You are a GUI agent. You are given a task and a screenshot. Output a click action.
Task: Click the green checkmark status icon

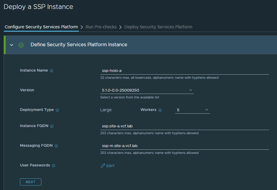pos(21,45)
